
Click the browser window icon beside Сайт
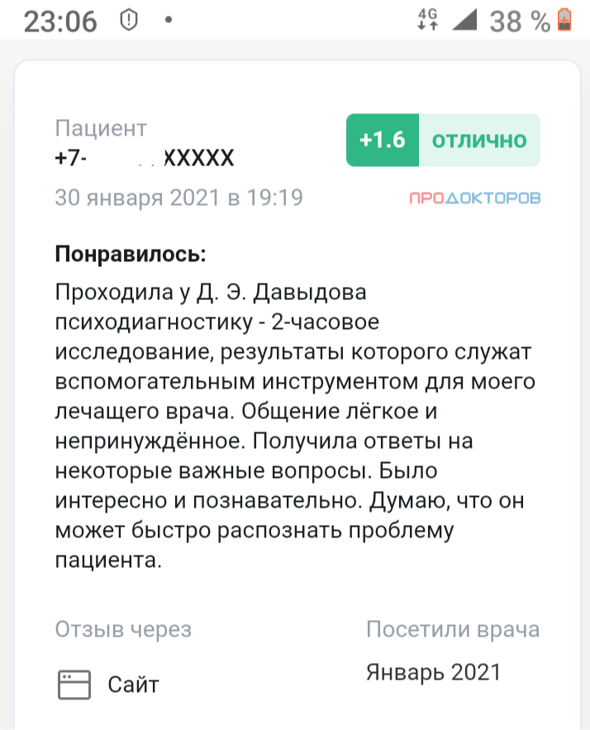pyautogui.click(x=74, y=685)
